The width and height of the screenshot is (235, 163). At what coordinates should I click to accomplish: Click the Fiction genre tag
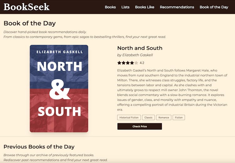pos(179,118)
